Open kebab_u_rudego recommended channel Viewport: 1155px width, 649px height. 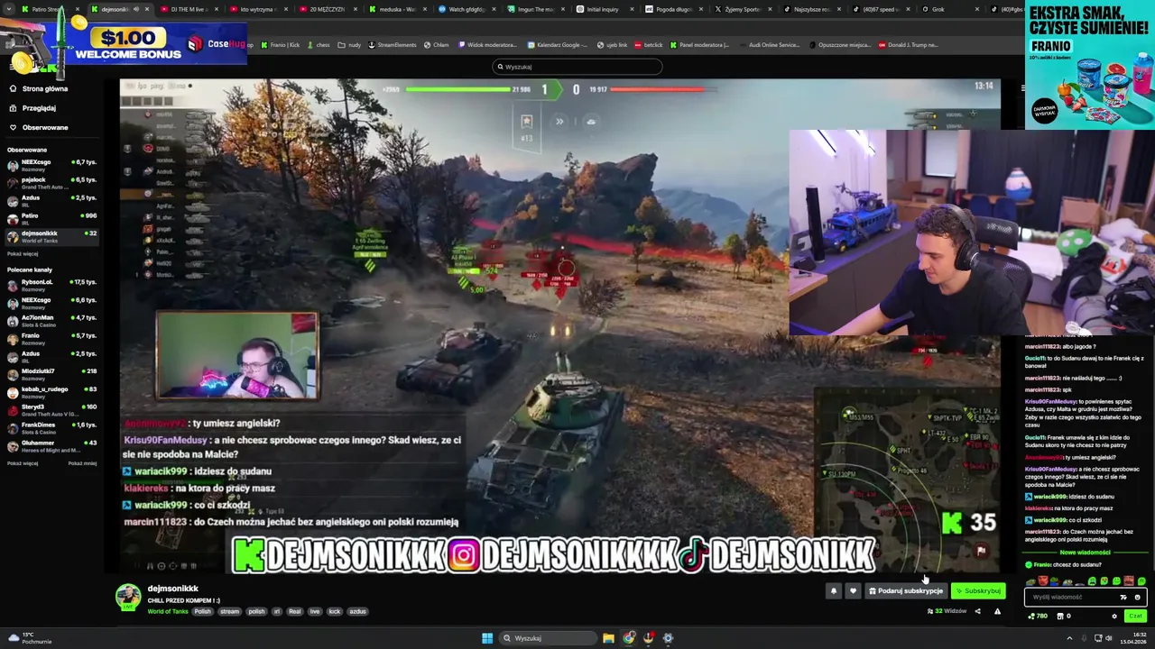point(52,391)
